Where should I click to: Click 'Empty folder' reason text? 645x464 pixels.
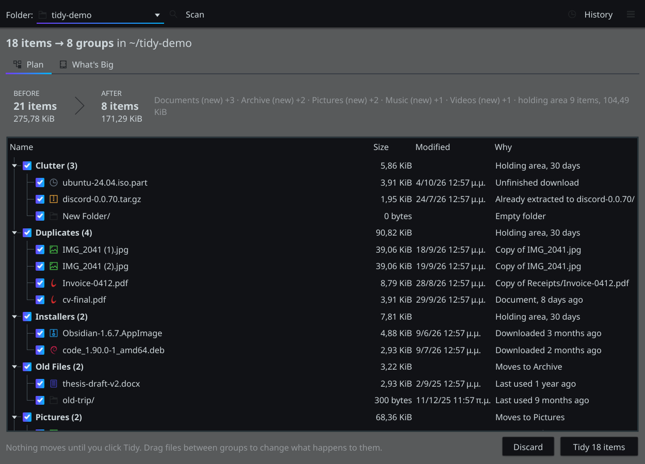coord(520,216)
